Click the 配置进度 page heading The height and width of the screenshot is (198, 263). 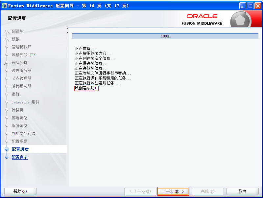[17, 18]
